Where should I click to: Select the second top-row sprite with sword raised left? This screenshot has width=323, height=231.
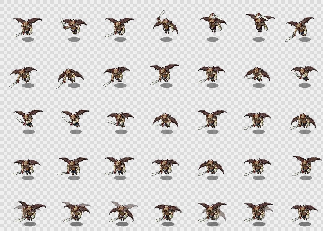pyautogui.click(x=74, y=25)
